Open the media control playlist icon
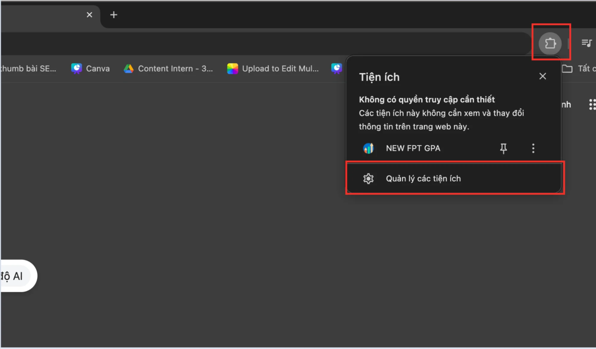596x349 pixels. click(x=586, y=43)
